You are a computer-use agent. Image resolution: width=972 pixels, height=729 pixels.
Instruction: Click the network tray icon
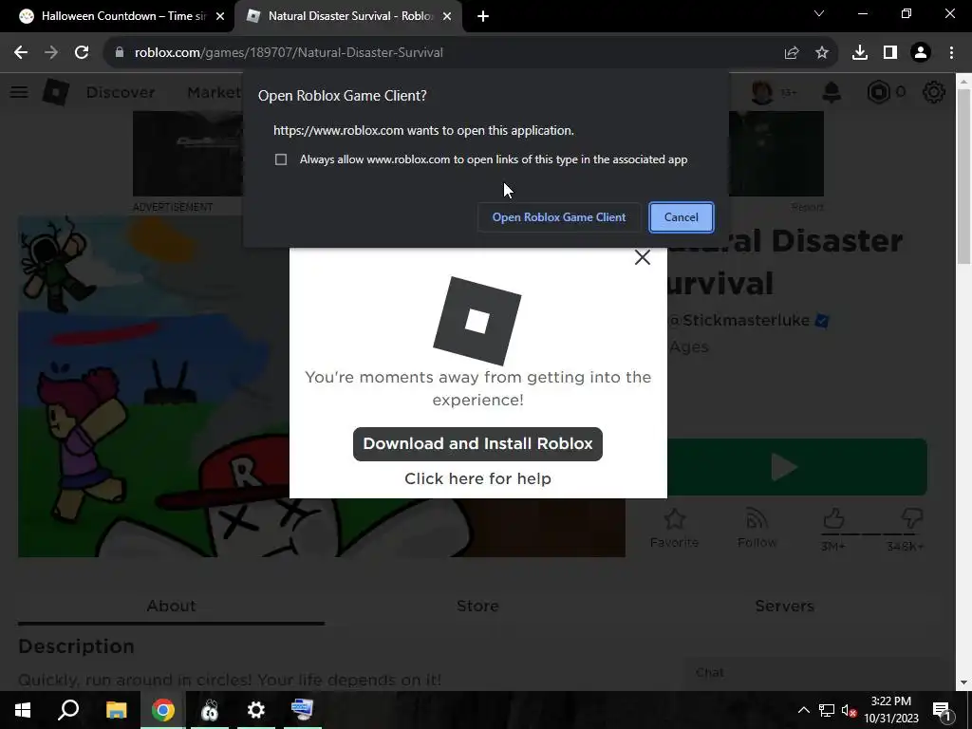click(827, 710)
